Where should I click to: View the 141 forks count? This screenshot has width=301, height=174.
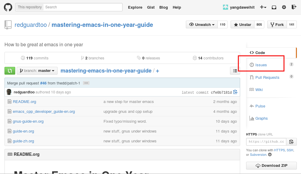[x=291, y=24]
